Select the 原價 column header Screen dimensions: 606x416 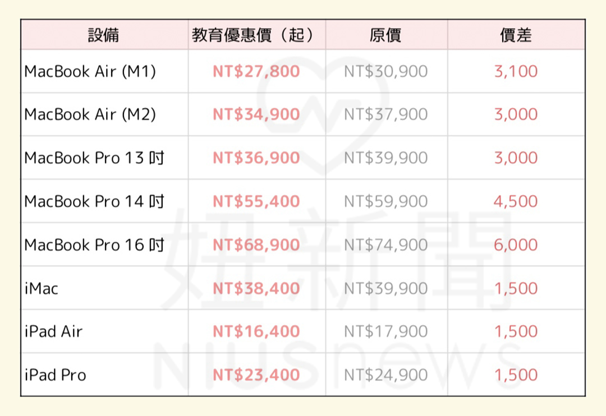click(386, 35)
